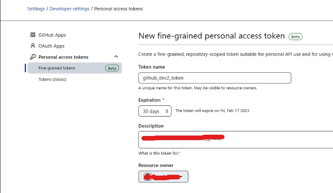Screen dimensions: 333x193
Task: Click 'The token will expire on Fri, Feb 17 2023' text
Action: pyautogui.click(x=212, y=111)
